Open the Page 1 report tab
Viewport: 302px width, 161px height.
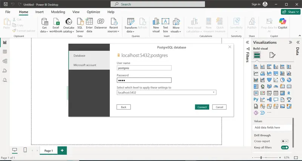(49, 150)
